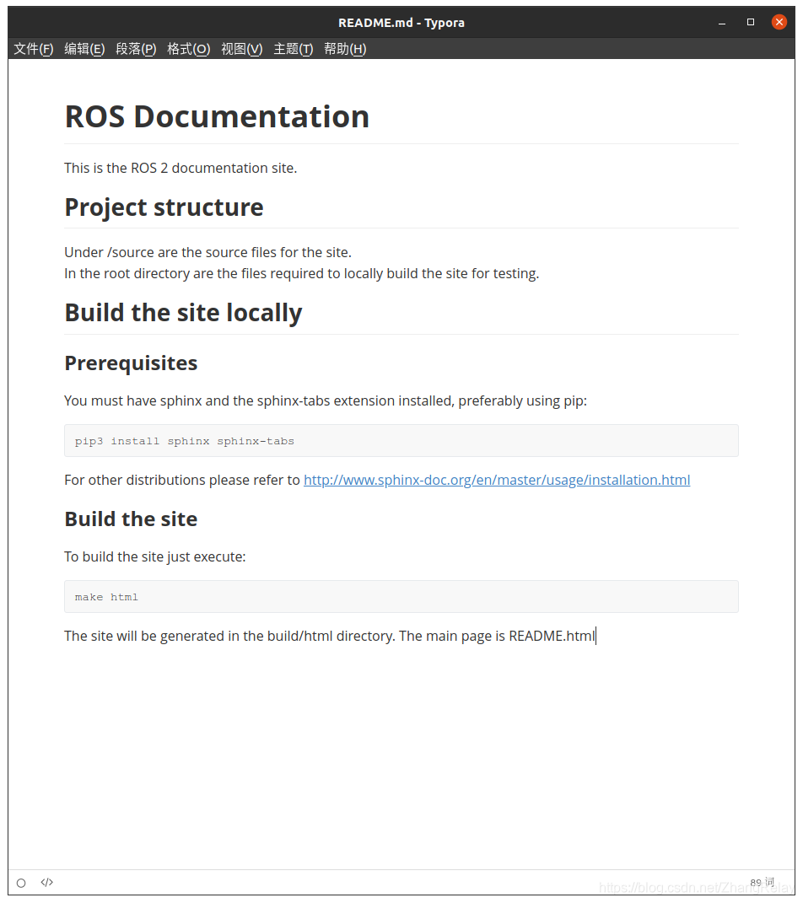803x903 pixels.
Task: Follow the sphinx-doc.org installation link
Action: pos(497,480)
